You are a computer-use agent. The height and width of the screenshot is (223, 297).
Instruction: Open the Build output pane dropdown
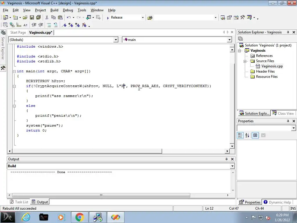point(232,166)
